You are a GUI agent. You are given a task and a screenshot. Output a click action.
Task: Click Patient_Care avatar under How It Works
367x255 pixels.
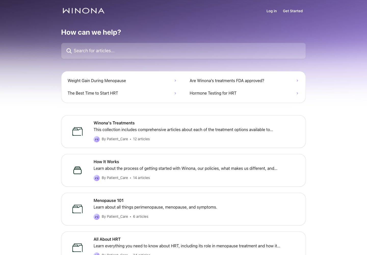(x=97, y=178)
